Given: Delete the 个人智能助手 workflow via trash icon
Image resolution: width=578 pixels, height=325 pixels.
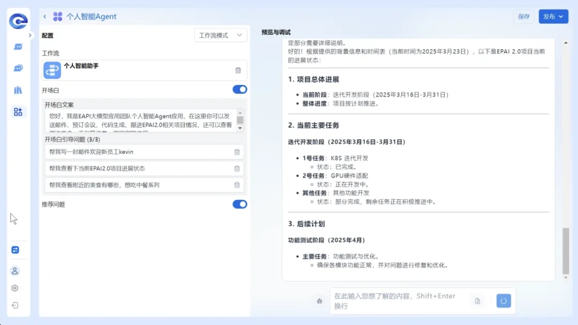Looking at the screenshot, I should click(x=238, y=70).
